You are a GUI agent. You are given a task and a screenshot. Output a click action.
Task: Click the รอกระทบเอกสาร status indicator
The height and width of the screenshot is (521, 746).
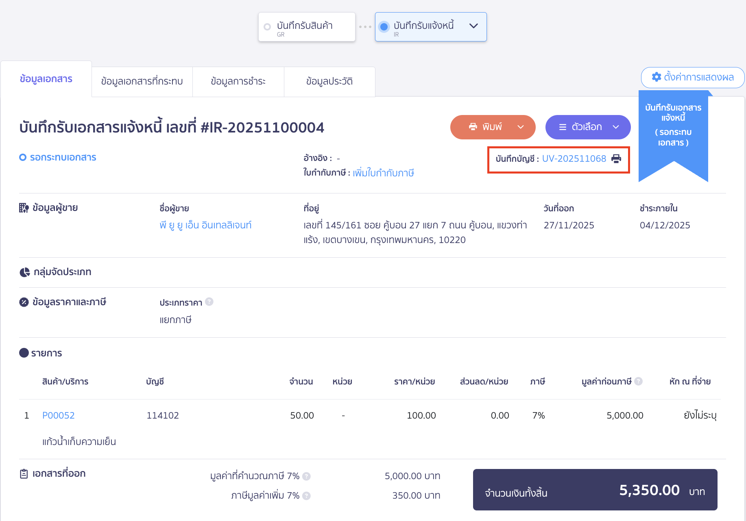point(58,157)
